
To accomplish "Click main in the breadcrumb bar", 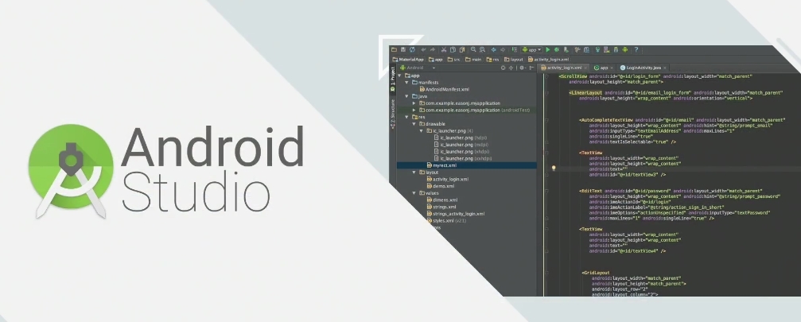I will tap(473, 59).
